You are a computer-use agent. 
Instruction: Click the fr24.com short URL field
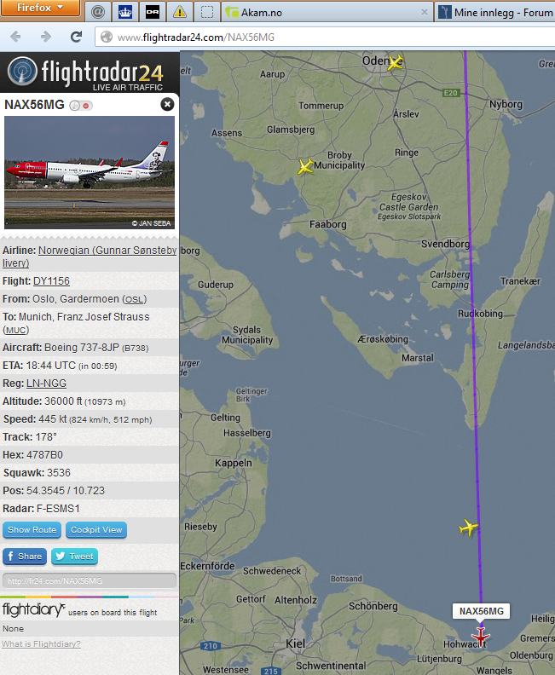point(90,580)
